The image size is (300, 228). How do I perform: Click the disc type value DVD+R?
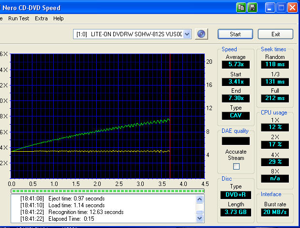(x=236, y=195)
